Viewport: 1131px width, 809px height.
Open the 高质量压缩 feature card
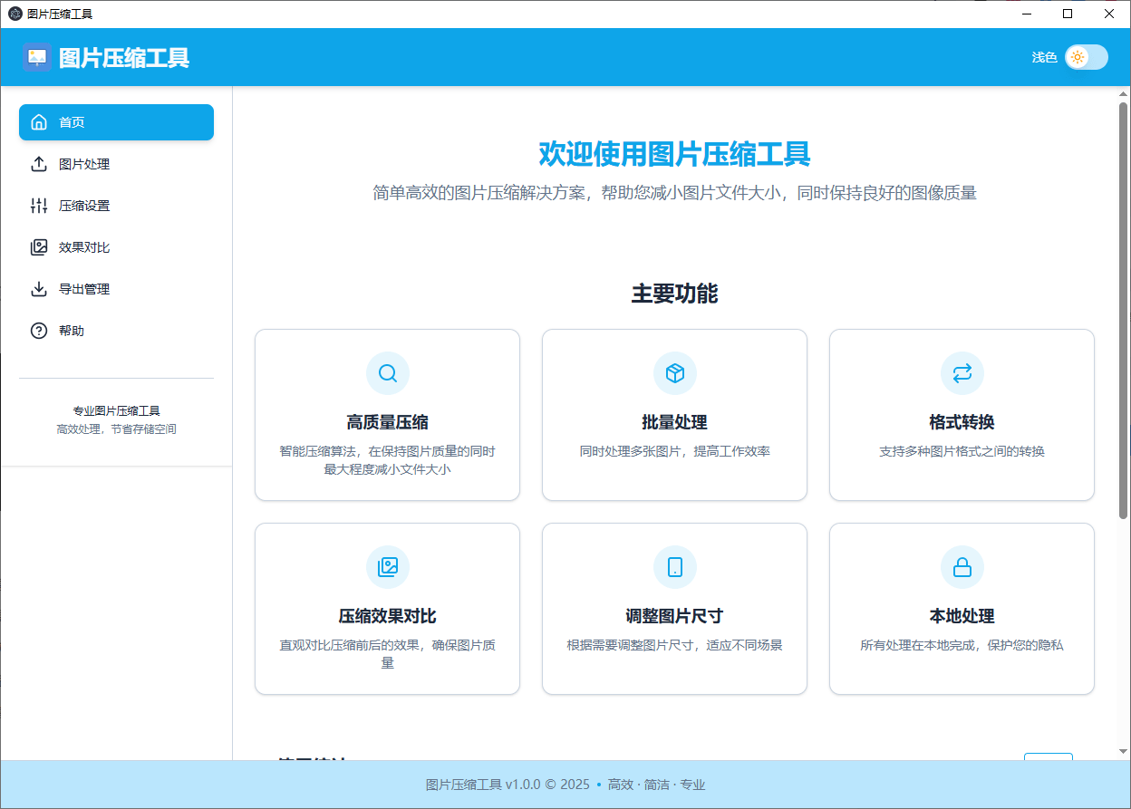click(387, 414)
